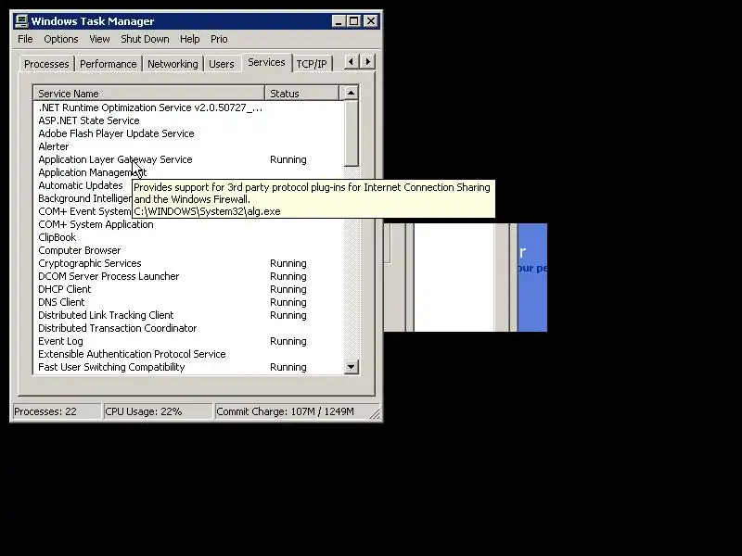
Task: Switch to the Performance tab
Action: tap(108, 64)
